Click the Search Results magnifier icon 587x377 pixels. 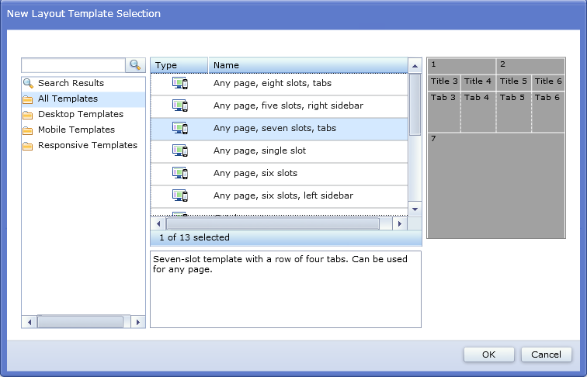[29, 83]
